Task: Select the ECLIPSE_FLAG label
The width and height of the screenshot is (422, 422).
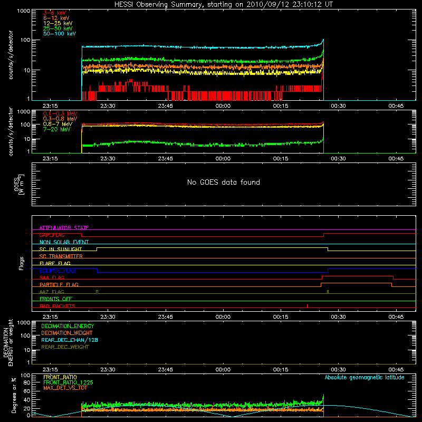Action: click(x=57, y=271)
